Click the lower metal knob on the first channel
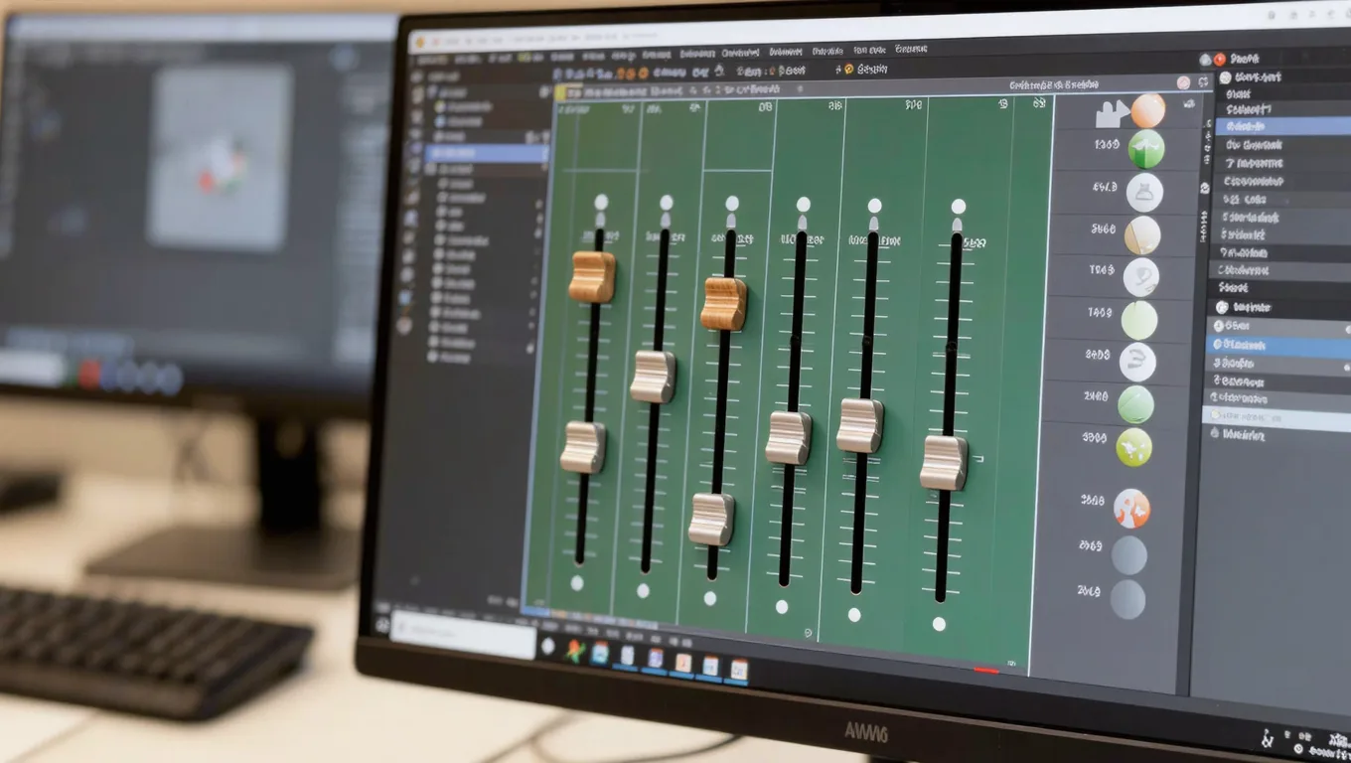This screenshot has width=1351, height=763. pos(583,447)
